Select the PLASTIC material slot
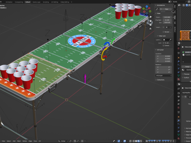The width and height of the screenshot is (191, 143). coord(187,55)
